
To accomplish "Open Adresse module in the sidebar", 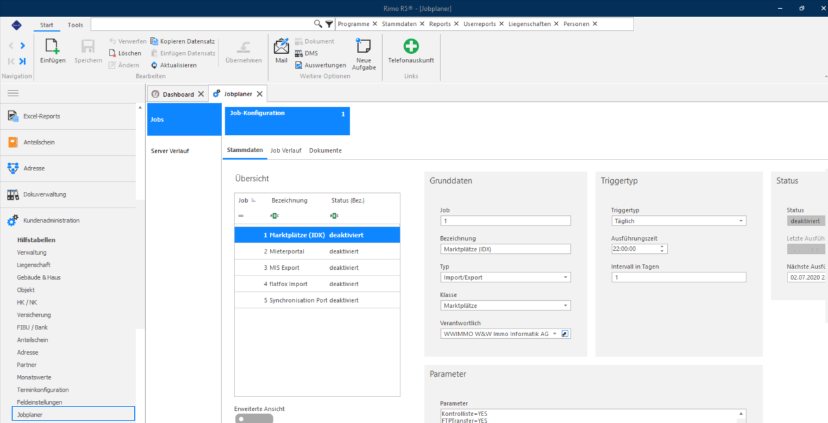I will tap(68, 168).
